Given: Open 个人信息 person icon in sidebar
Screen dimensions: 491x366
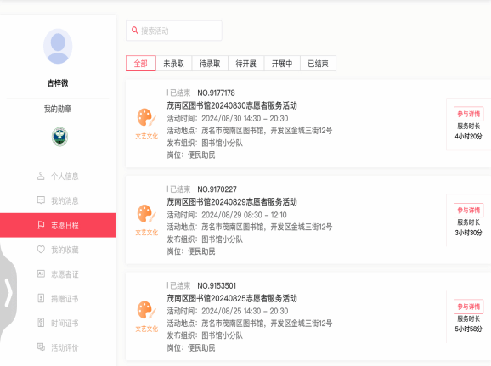Looking at the screenshot, I should (x=41, y=176).
